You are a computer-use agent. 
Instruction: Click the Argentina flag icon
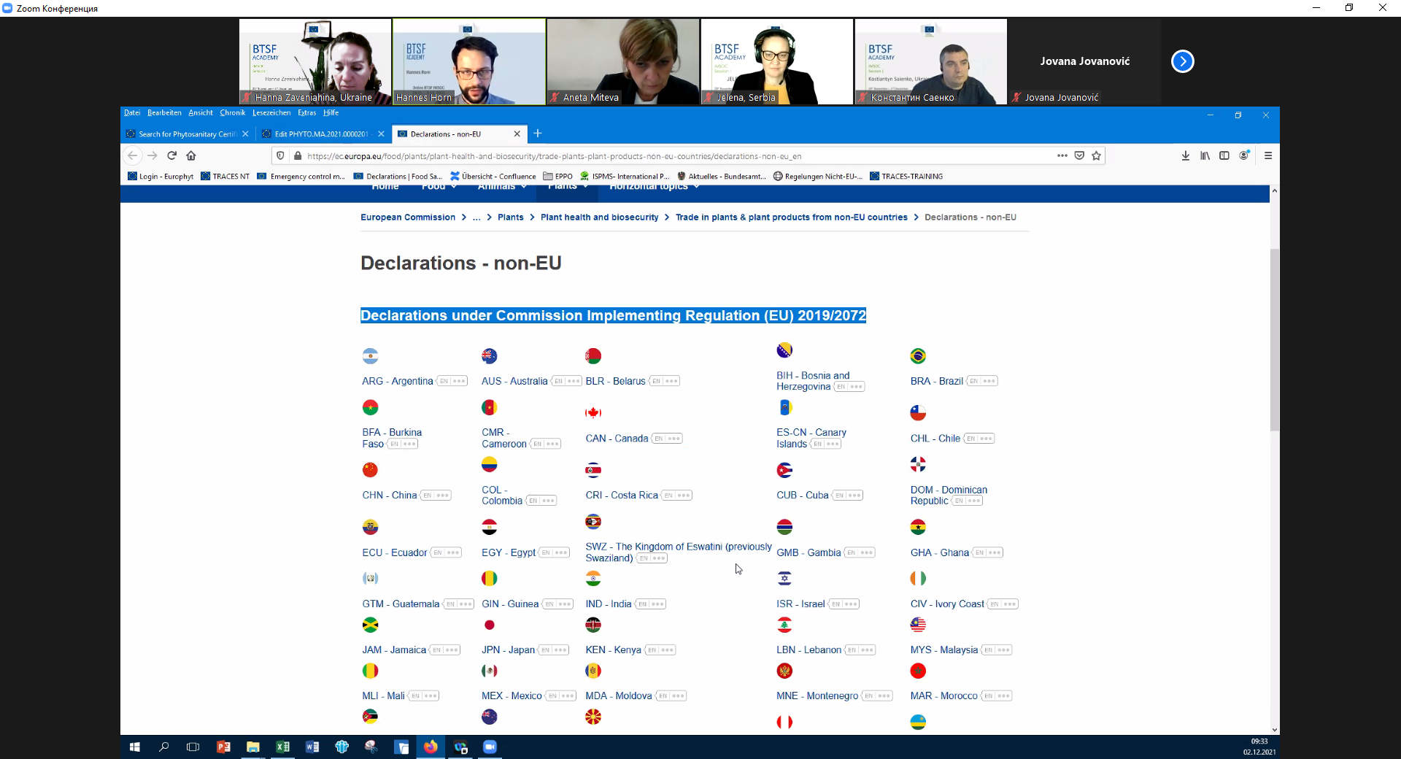click(370, 356)
